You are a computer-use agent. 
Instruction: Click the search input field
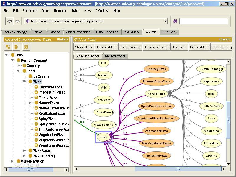pos(204,21)
